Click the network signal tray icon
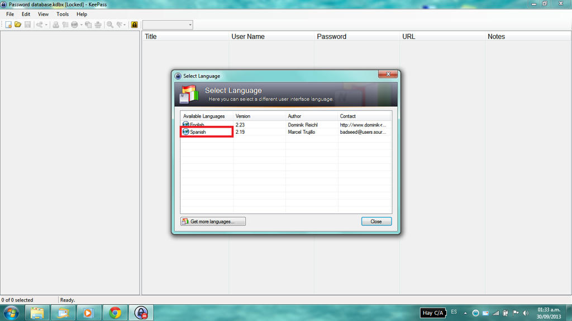This screenshot has width=572, height=321. point(495,313)
